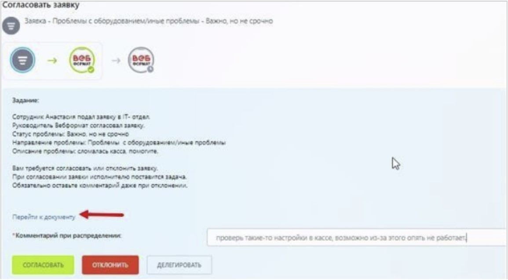Image resolution: width=508 pixels, height=280 pixels.
Task: Click the Задание: section label
Action: [26, 100]
